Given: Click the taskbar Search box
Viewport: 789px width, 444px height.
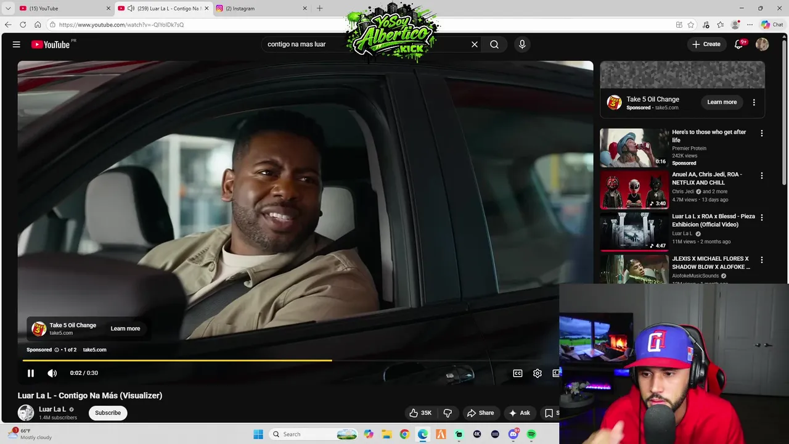Looking at the screenshot, I should 314,434.
